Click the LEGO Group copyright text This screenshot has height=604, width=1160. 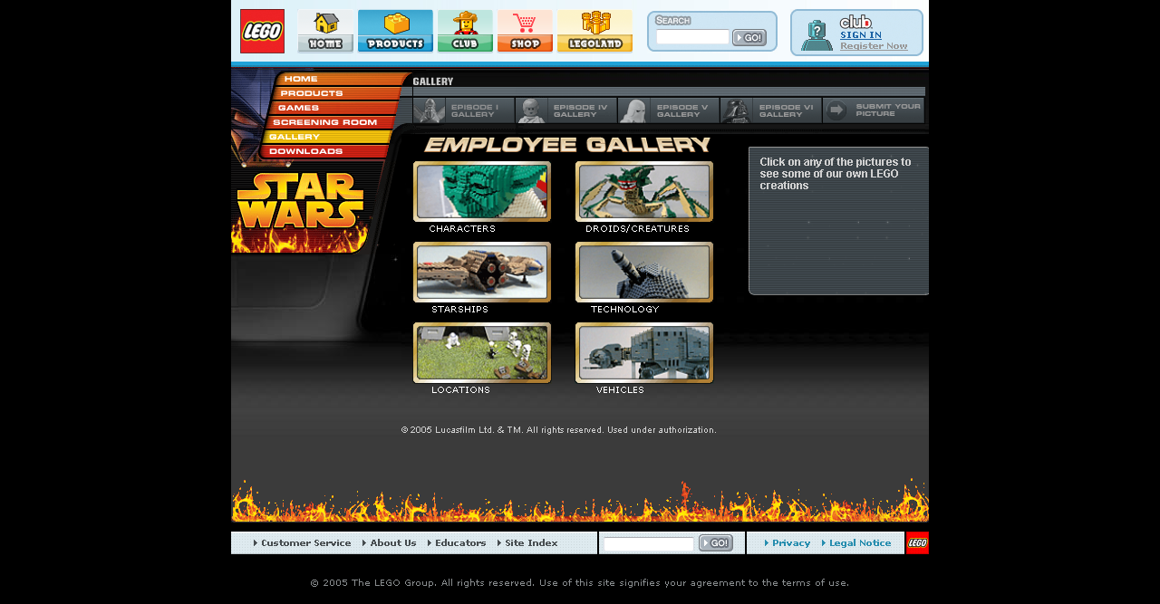tap(580, 583)
